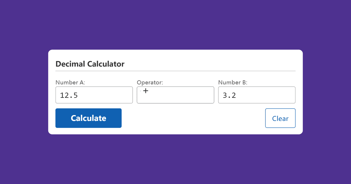Click the Decimal Calculator heading
This screenshot has height=184, width=351.
pos(90,64)
